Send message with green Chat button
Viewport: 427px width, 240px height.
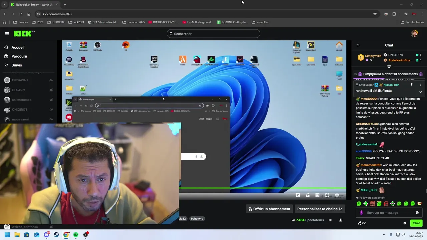(416, 223)
